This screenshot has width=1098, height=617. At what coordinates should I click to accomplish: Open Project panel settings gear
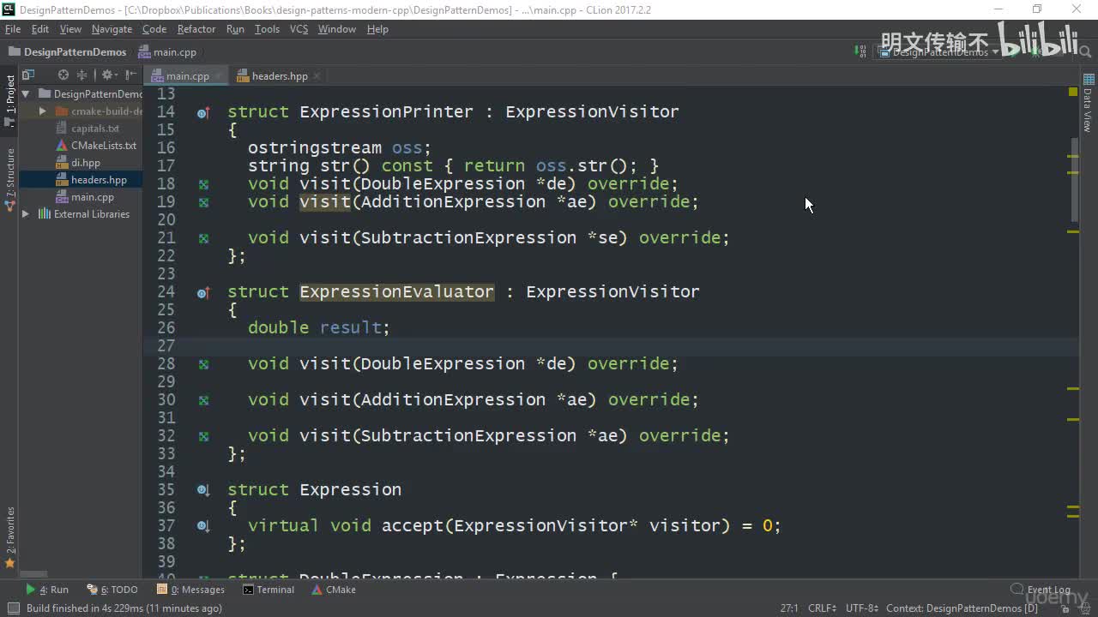tap(109, 75)
